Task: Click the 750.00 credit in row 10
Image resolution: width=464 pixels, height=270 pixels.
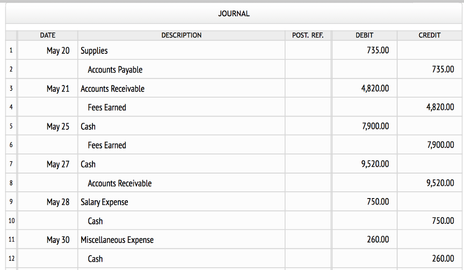Action: [x=430, y=221]
